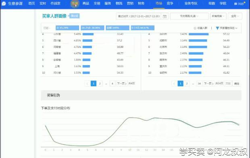Click the 买家属性筛选 funnel icon
Screen dimensions: 250x158
217,28
